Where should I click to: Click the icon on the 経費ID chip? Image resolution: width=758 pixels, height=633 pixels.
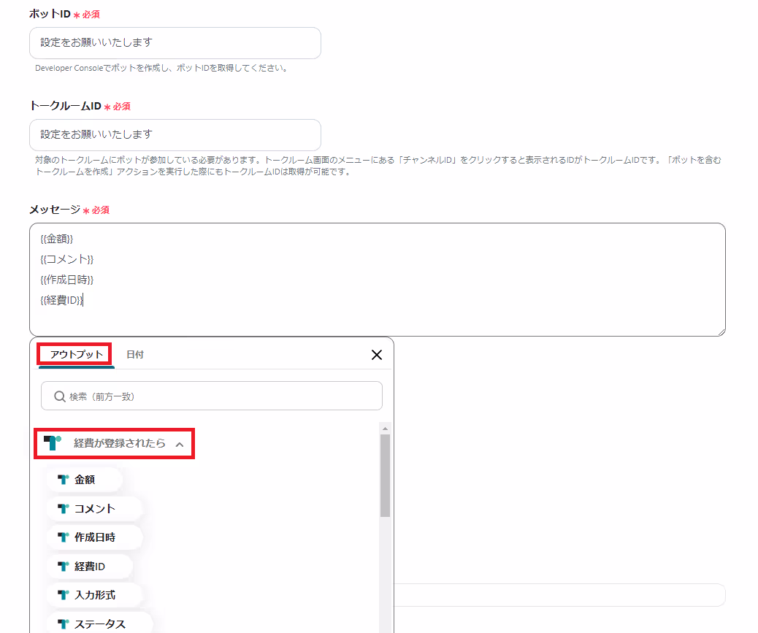(63, 567)
